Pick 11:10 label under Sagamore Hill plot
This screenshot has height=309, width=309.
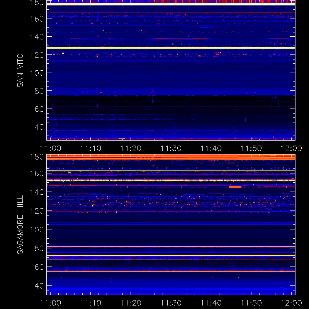[91, 303]
